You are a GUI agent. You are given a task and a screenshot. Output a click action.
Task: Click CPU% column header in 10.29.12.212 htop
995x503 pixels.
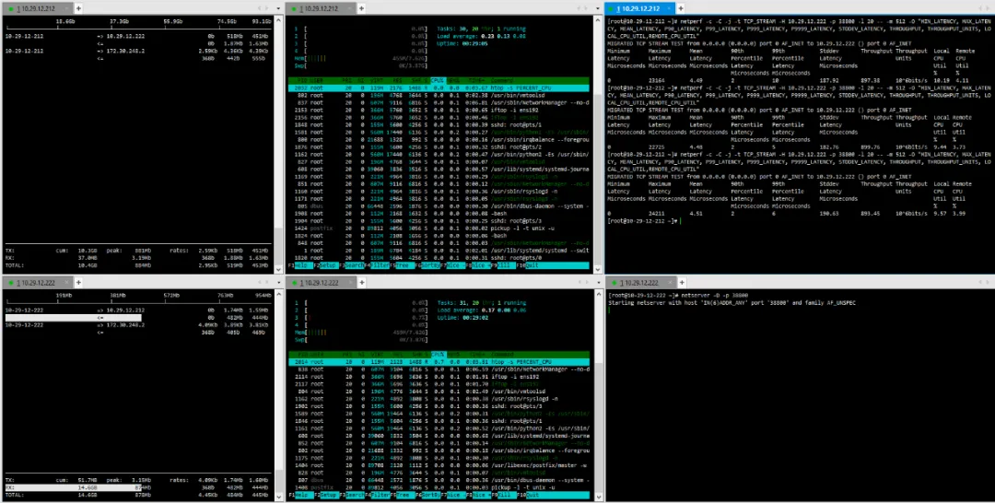click(437, 80)
